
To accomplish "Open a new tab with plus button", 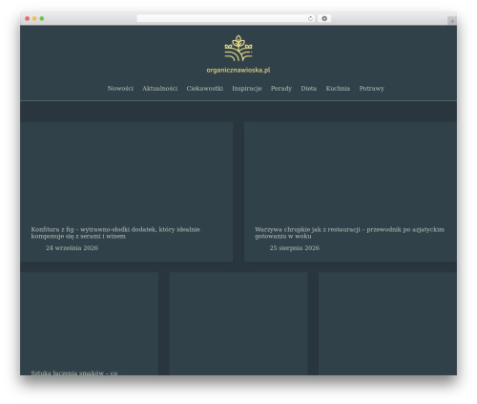I will pyautogui.click(x=452, y=21).
